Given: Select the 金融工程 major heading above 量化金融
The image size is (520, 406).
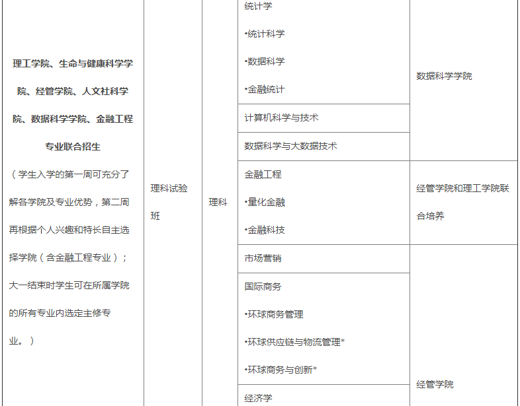Looking at the screenshot, I should click(263, 174).
